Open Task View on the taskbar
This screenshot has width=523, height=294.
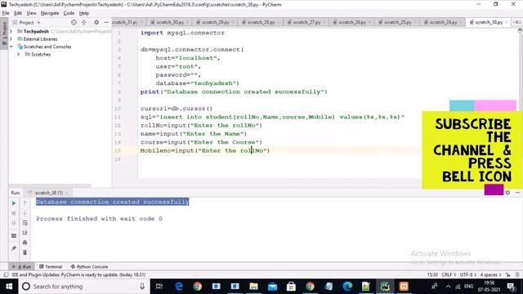click(x=159, y=287)
